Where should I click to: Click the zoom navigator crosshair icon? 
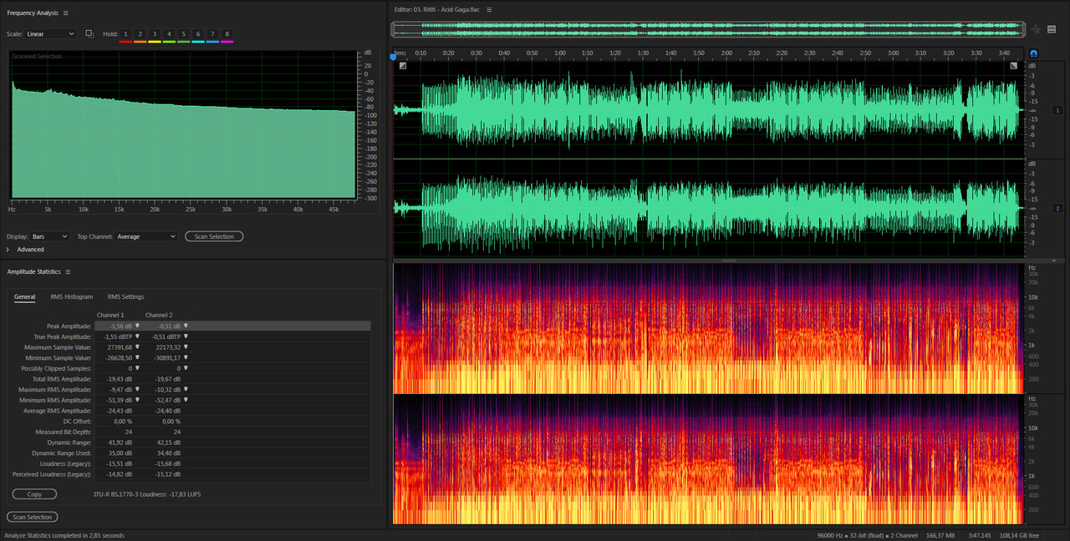[1036, 29]
